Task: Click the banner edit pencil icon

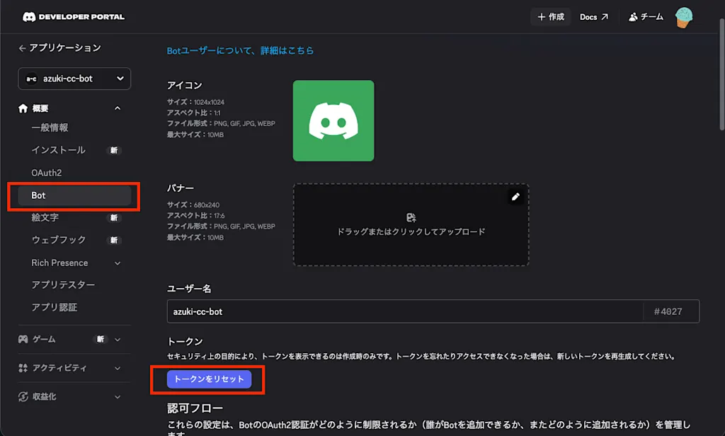Action: point(515,197)
